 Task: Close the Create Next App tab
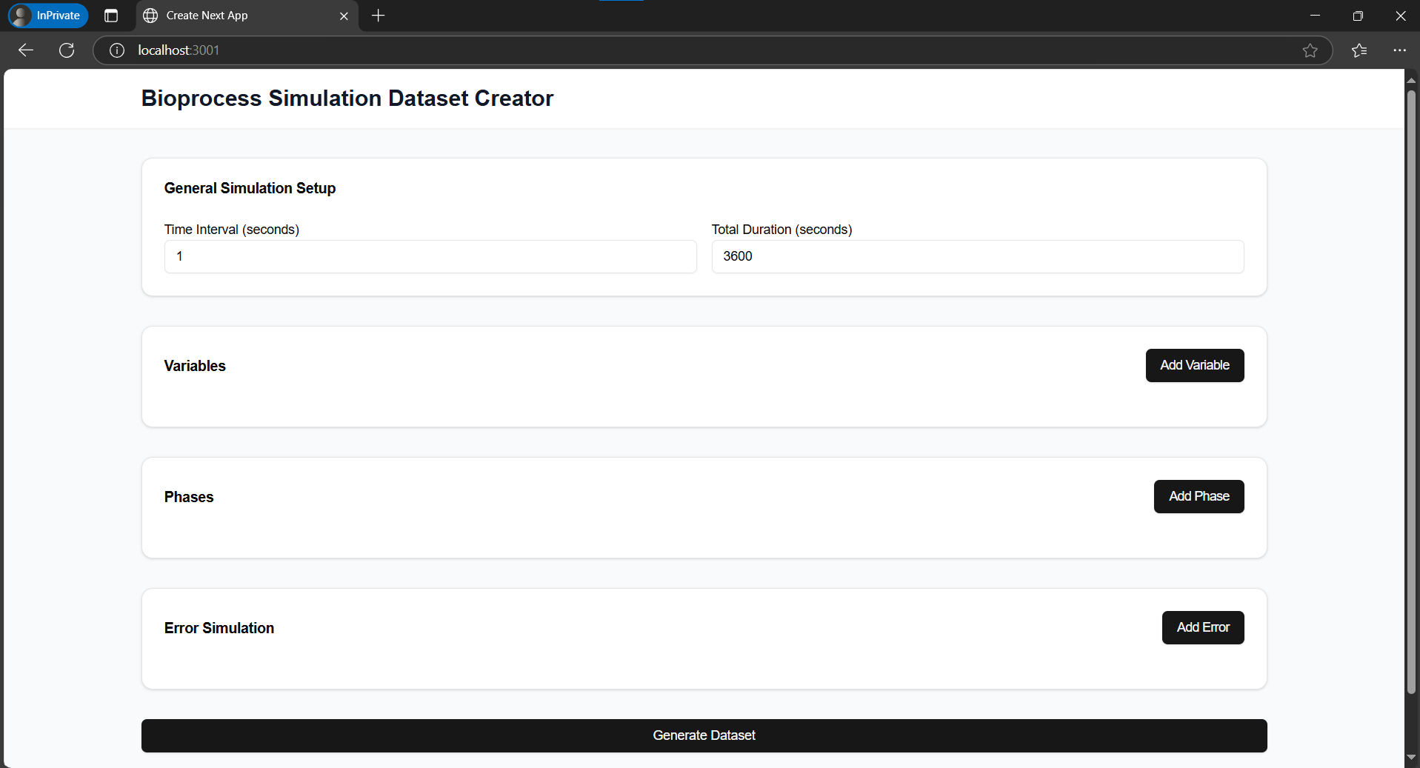coord(344,16)
